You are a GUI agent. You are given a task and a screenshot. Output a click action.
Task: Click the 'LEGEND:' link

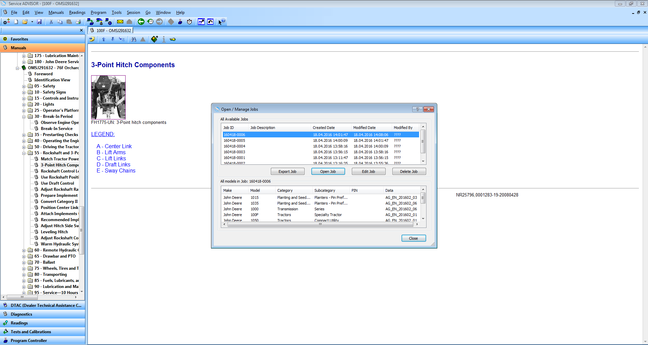tap(103, 134)
